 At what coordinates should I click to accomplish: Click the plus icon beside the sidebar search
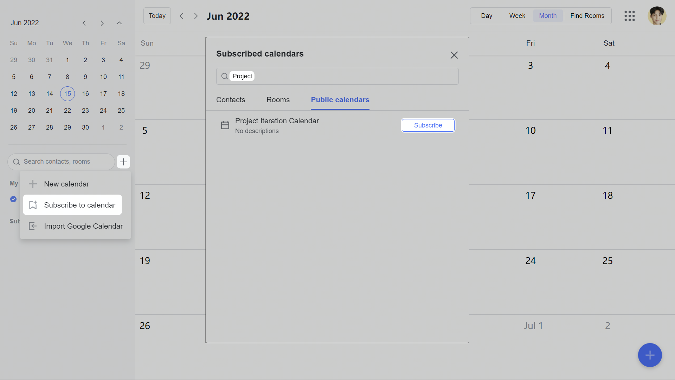coord(123,162)
